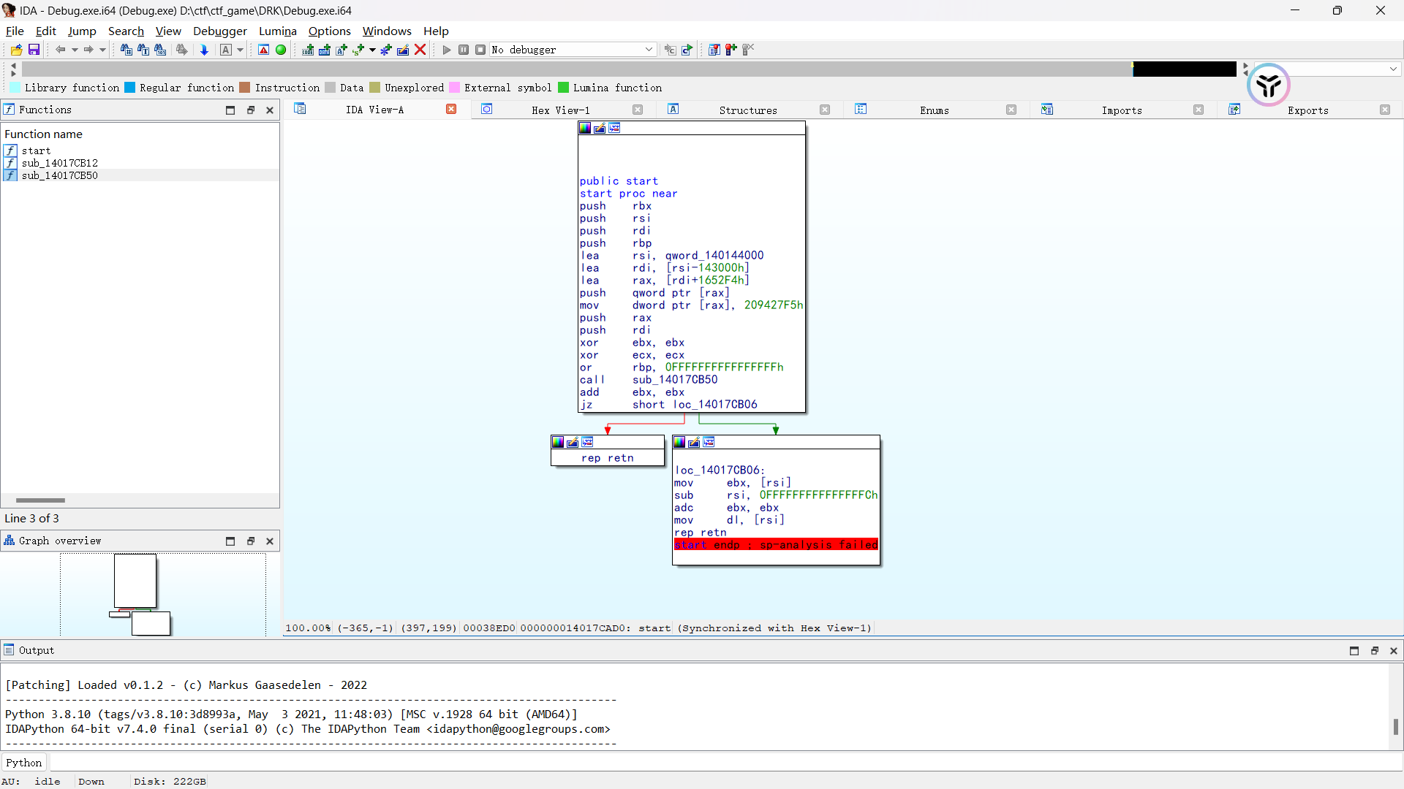Open the File menu

coord(15,31)
